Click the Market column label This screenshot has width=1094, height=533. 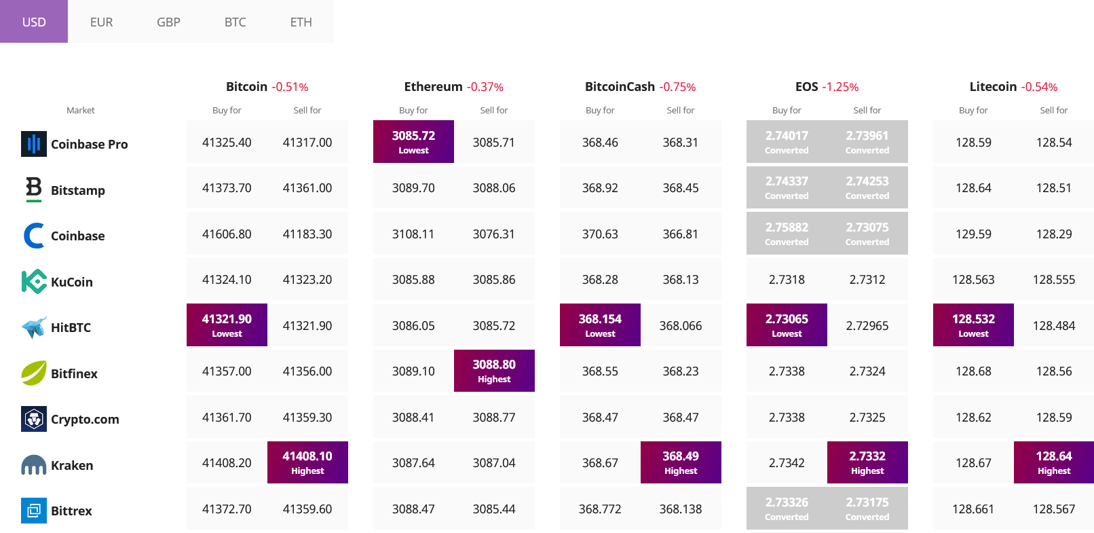(81, 110)
